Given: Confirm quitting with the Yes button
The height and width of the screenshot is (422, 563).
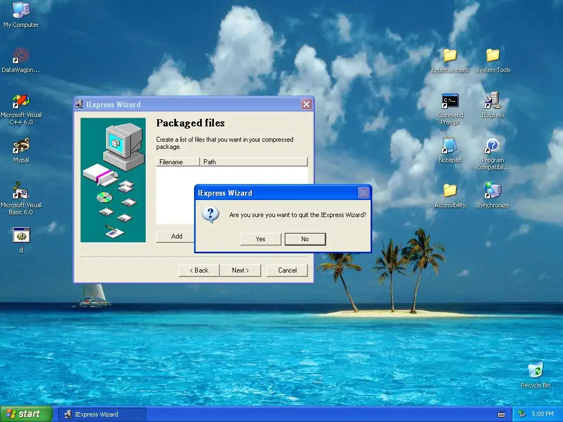Looking at the screenshot, I should tap(261, 239).
